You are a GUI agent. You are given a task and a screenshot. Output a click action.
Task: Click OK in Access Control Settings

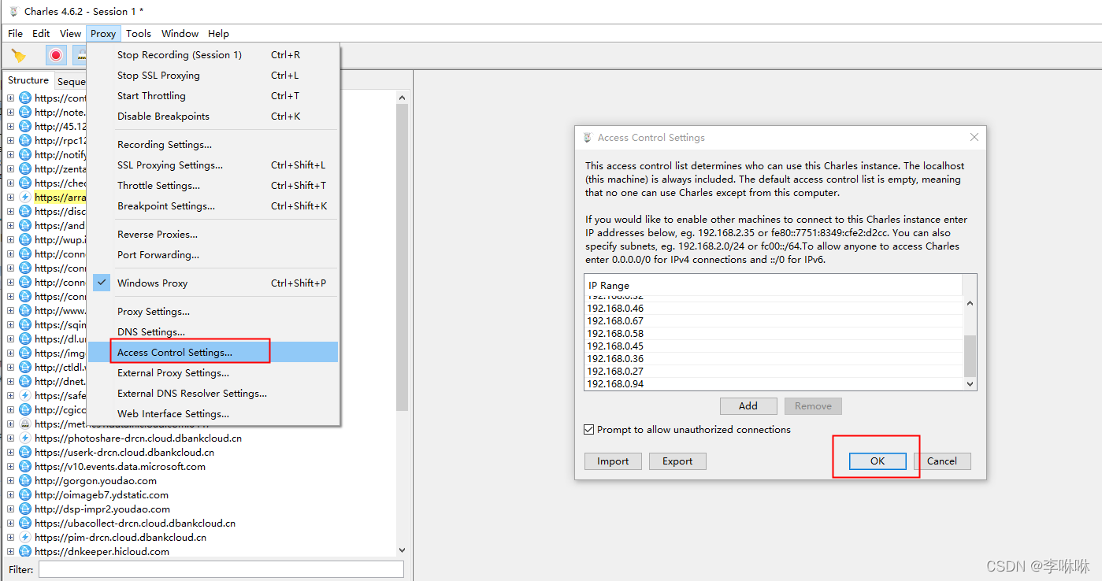click(x=878, y=461)
